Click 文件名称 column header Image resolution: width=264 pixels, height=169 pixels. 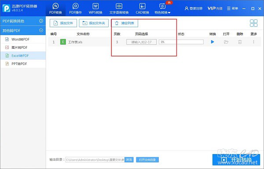(83, 34)
